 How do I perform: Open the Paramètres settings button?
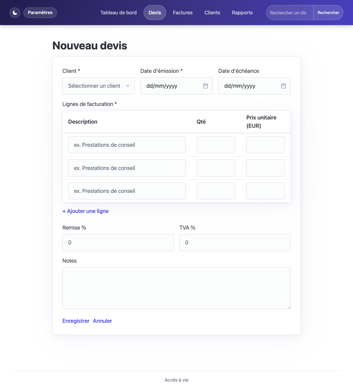point(40,13)
